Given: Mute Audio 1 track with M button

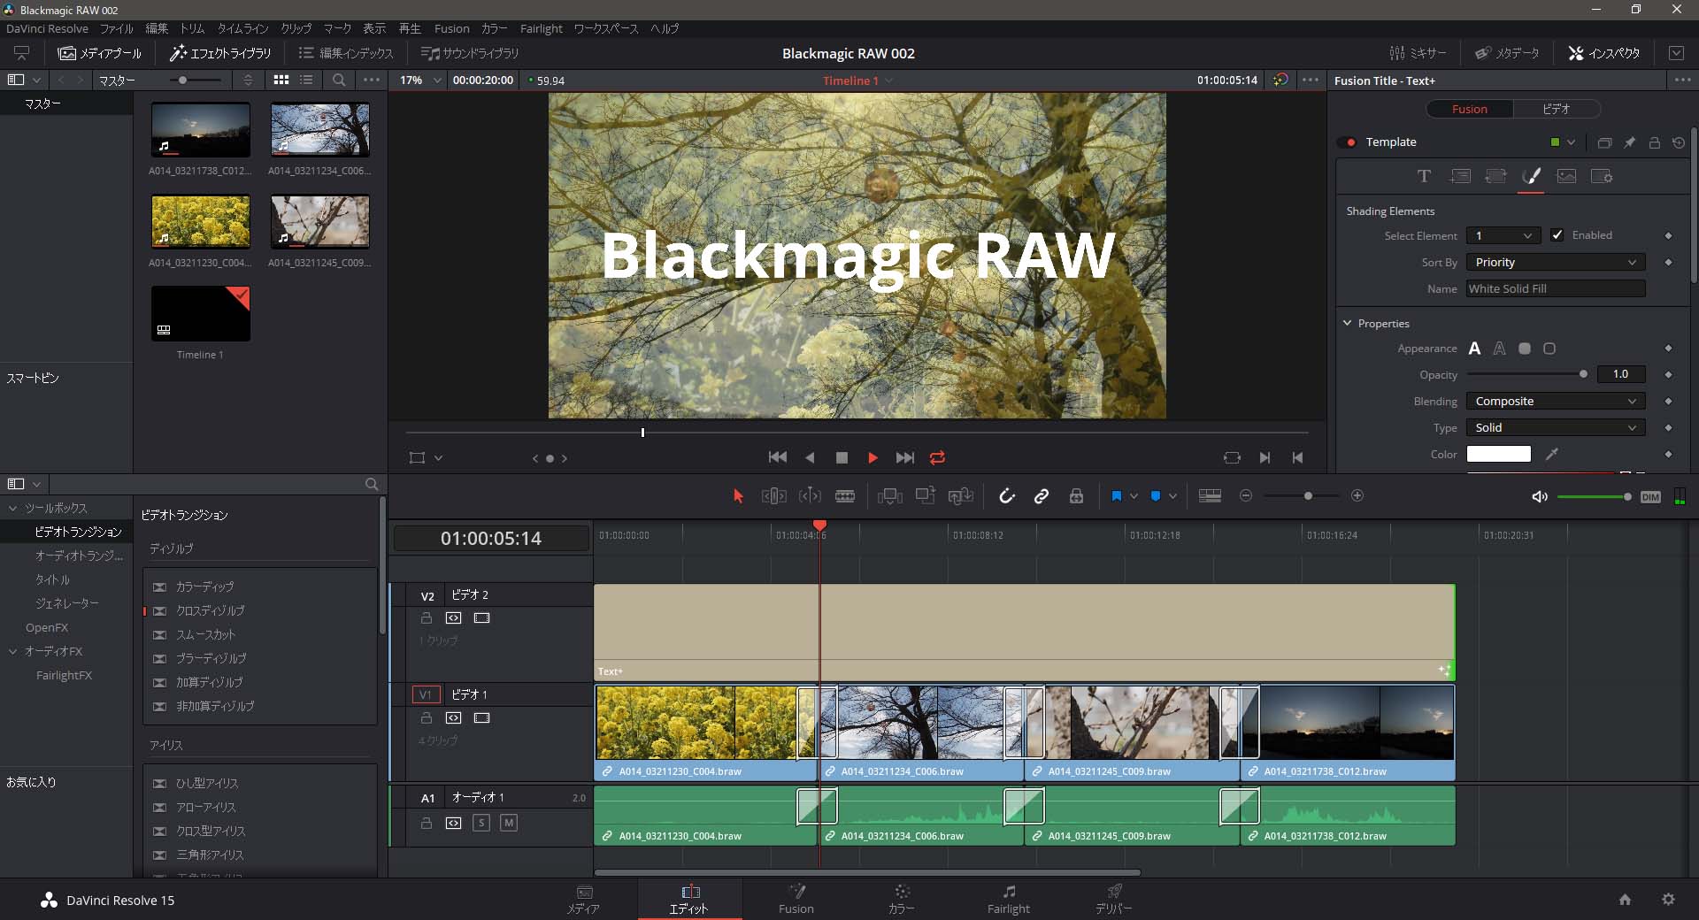Looking at the screenshot, I should [509, 823].
